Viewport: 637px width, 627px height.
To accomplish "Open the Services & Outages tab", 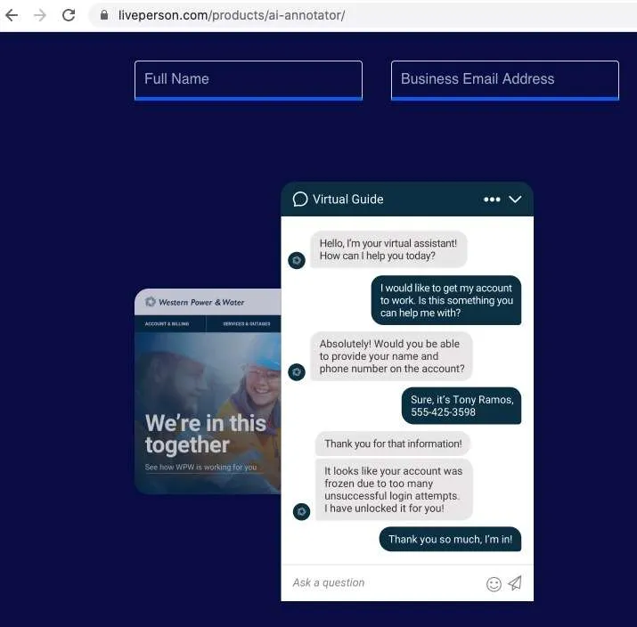I will 246,323.
